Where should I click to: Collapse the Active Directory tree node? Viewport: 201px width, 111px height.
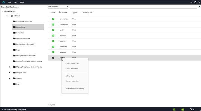click(3, 11)
